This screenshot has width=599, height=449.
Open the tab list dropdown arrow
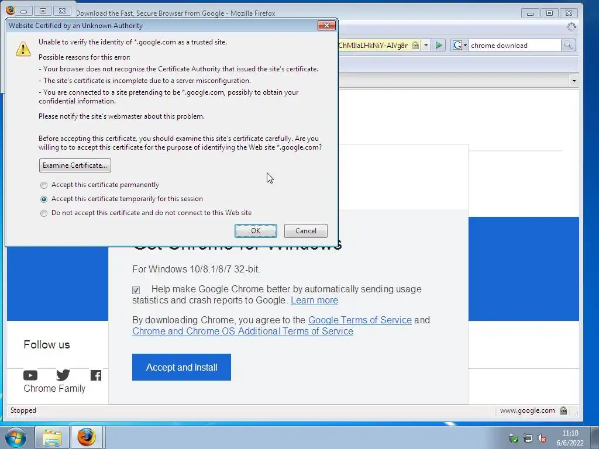click(573, 81)
